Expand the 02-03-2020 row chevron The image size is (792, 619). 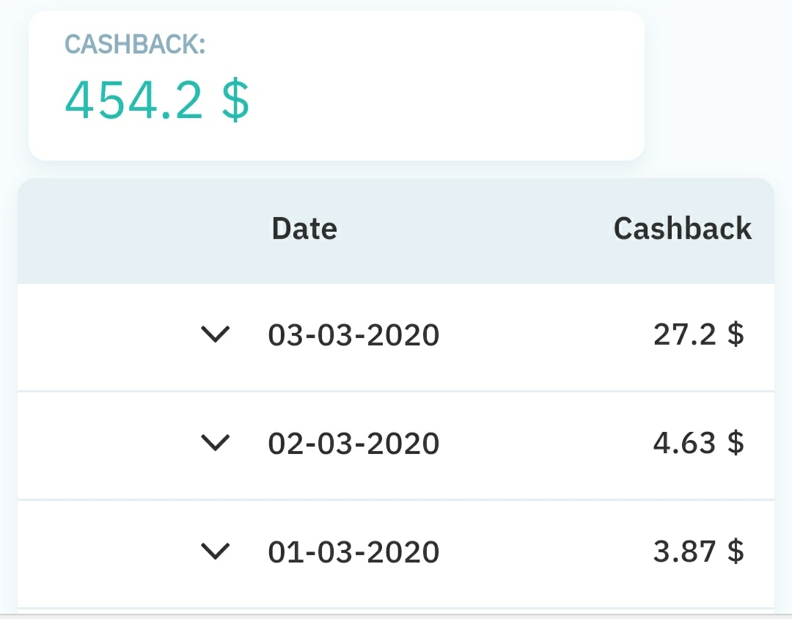tap(215, 443)
